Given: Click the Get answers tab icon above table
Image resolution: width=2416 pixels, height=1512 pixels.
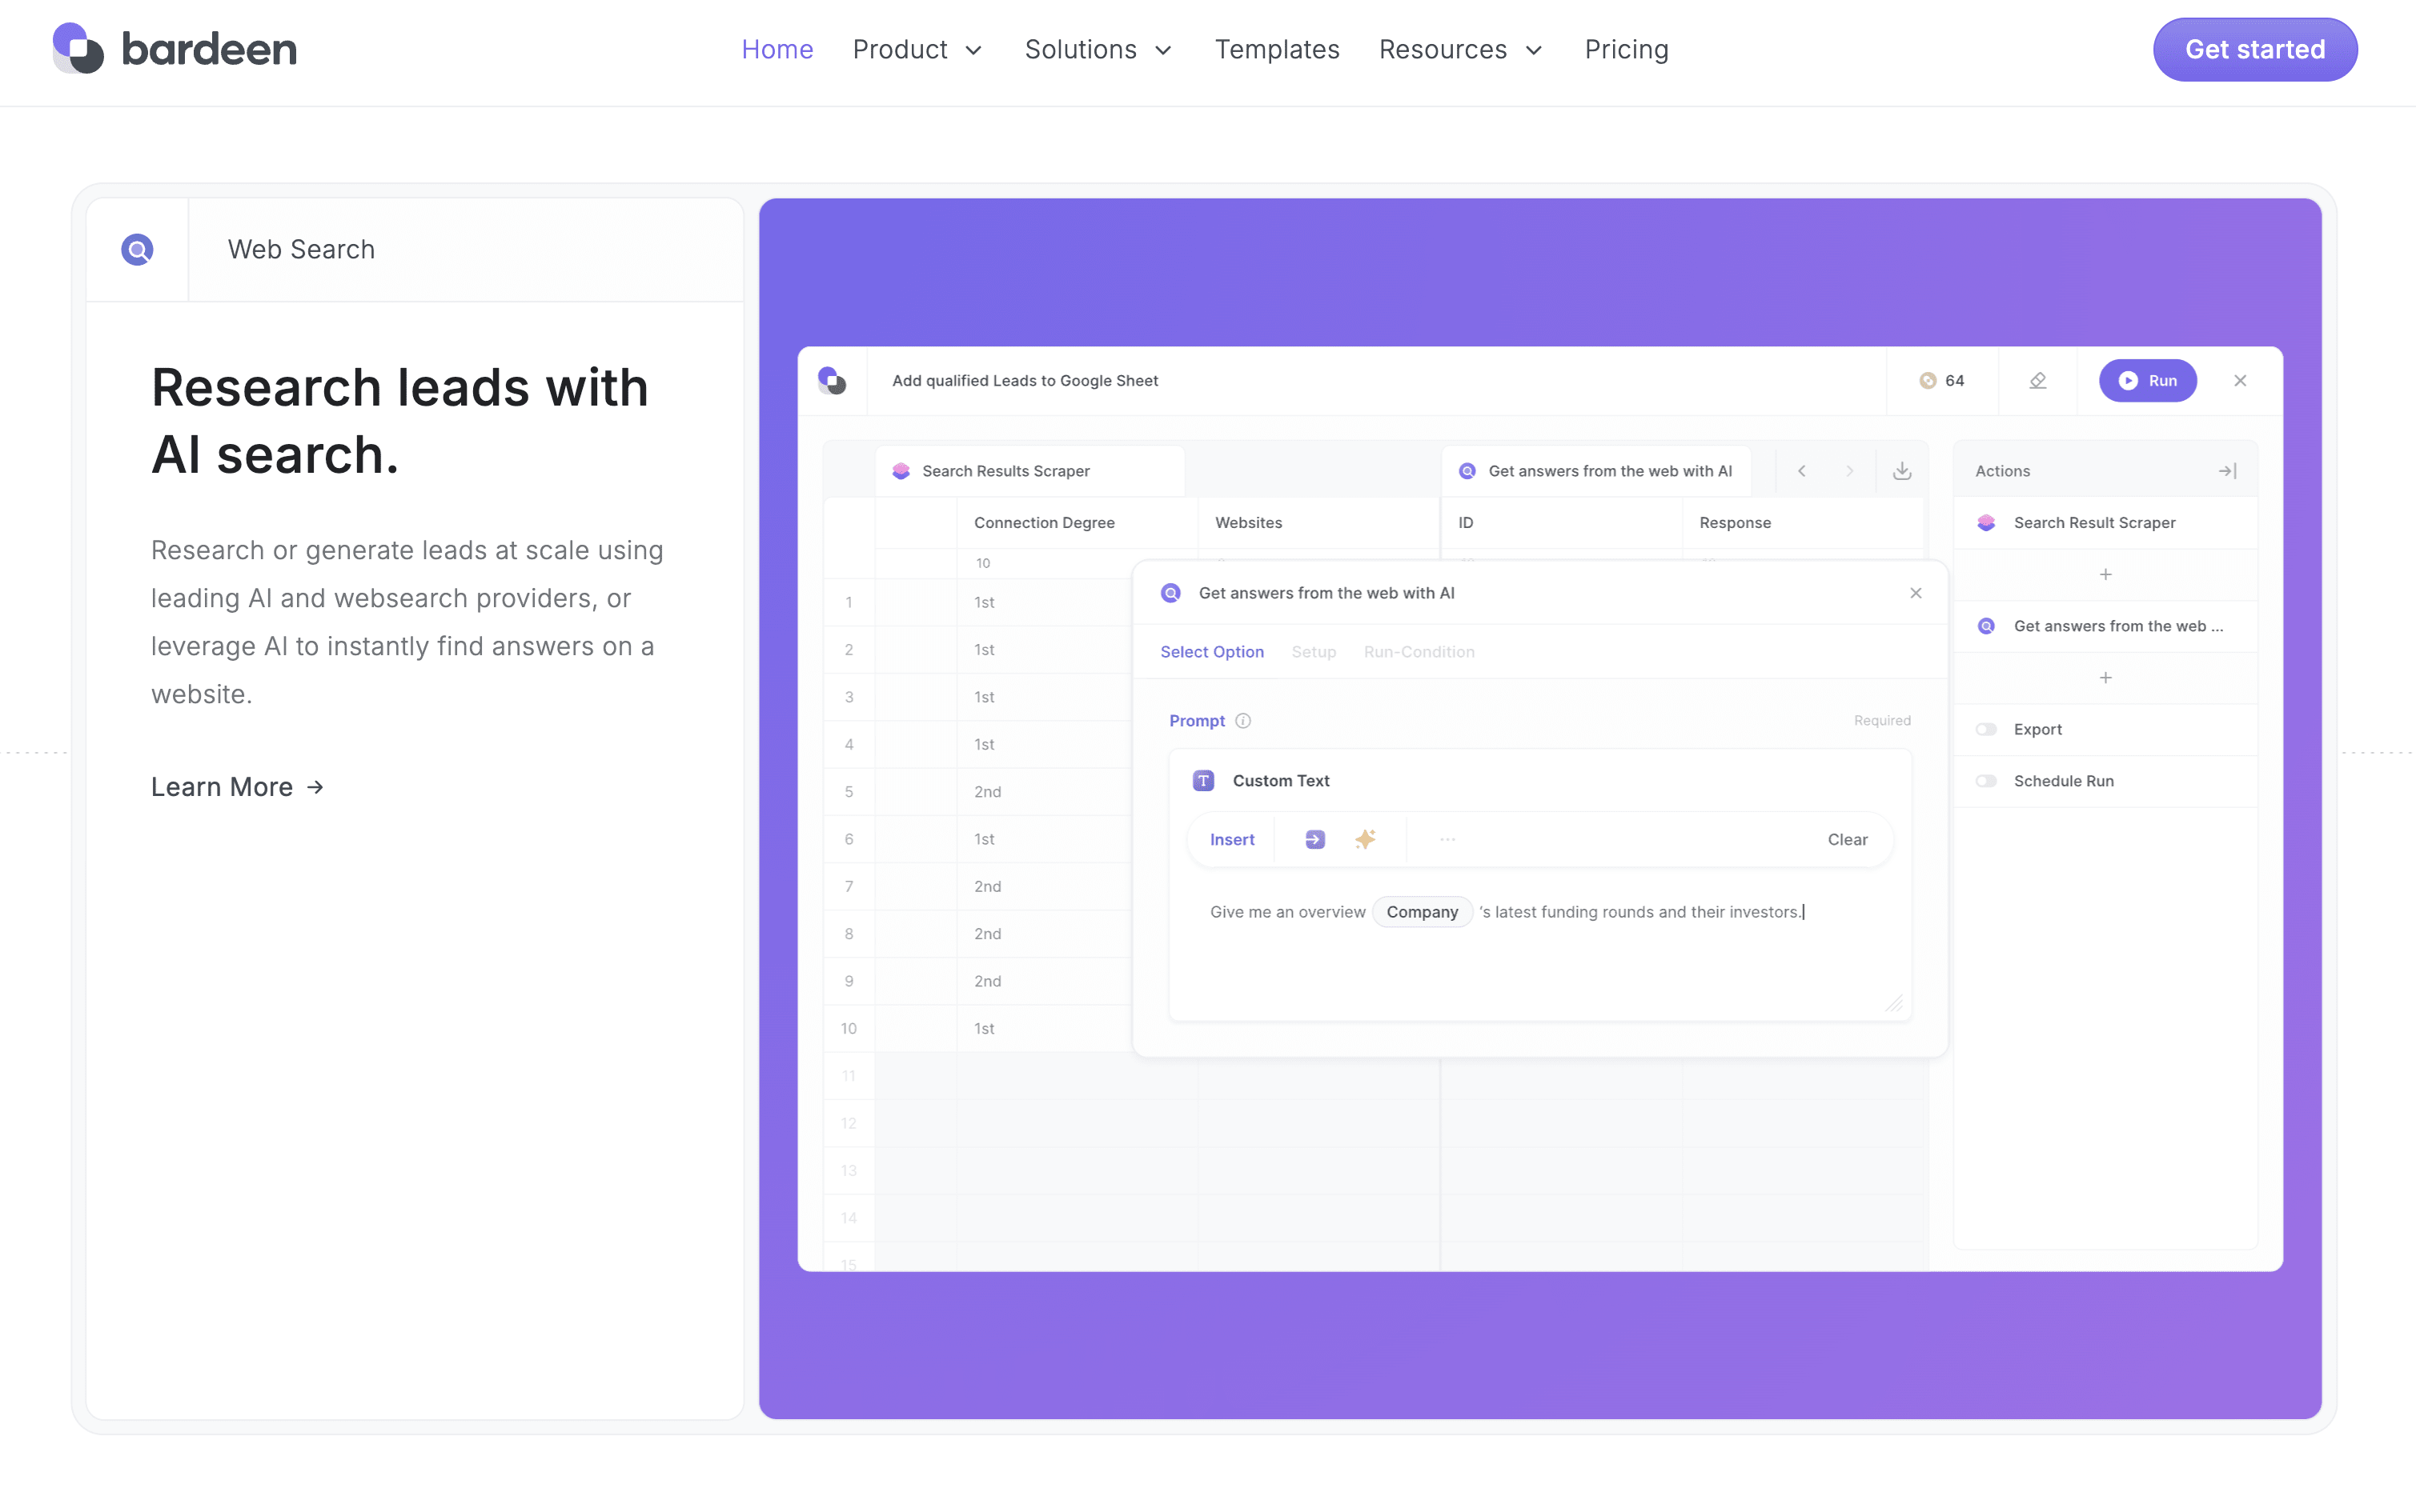Looking at the screenshot, I should coord(1467,471).
